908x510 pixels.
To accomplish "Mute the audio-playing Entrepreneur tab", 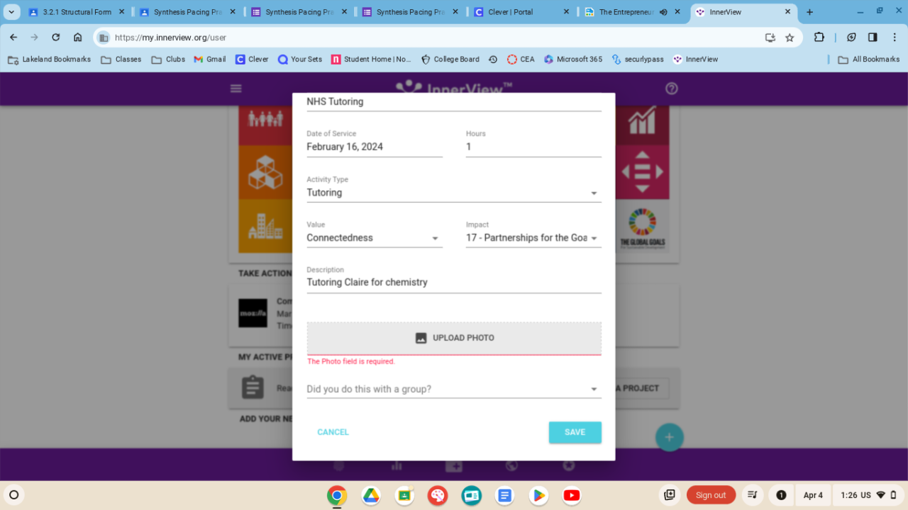I will 664,12.
